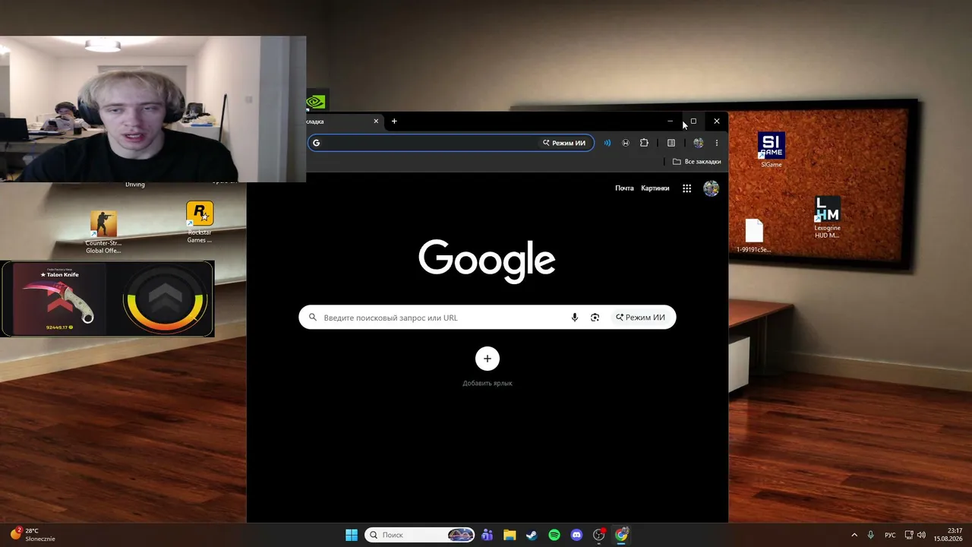The width and height of the screenshot is (972, 547).
Task: Click the Google logo
Action: pyautogui.click(x=487, y=261)
